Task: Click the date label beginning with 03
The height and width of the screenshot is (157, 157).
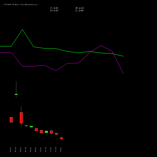Action: click(20, 149)
